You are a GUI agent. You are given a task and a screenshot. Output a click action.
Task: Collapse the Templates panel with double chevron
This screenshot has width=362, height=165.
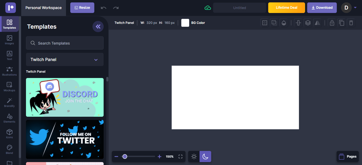click(x=98, y=27)
